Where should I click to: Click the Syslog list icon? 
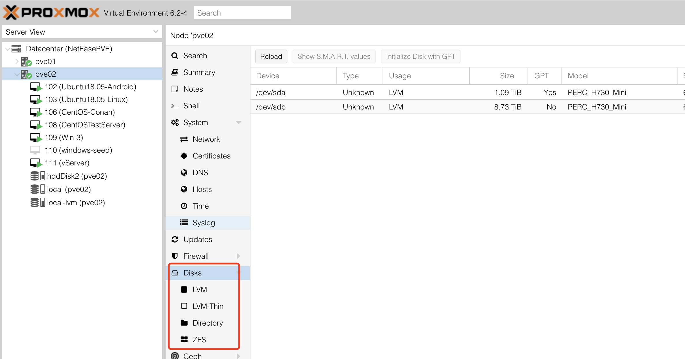coord(184,223)
